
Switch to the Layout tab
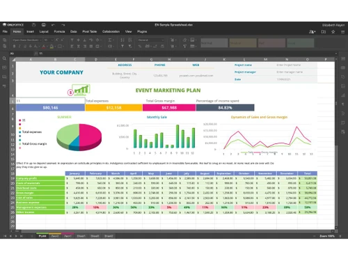(44, 31)
